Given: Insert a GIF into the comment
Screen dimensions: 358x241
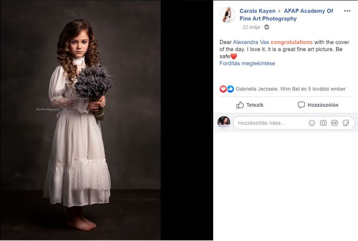Looking at the screenshot, I should 334,123.
